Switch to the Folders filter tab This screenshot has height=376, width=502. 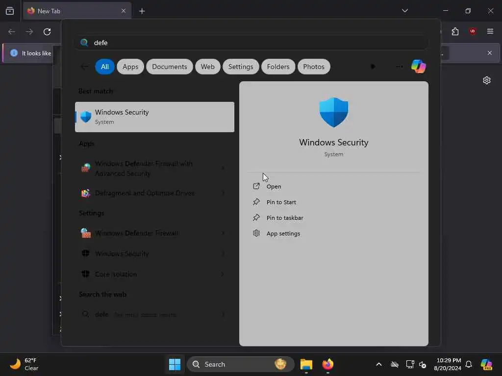[278, 67]
